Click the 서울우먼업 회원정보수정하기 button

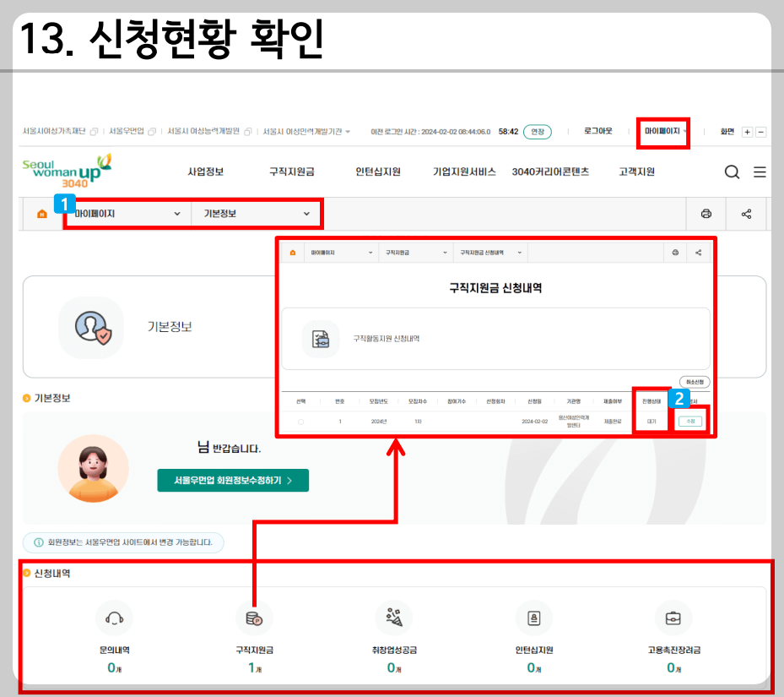[x=232, y=479]
